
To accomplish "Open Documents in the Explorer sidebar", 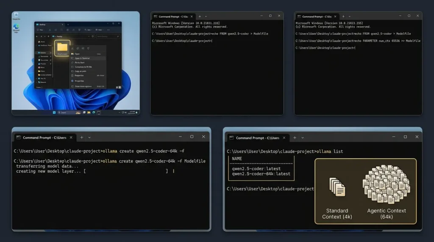I will (43, 60).
